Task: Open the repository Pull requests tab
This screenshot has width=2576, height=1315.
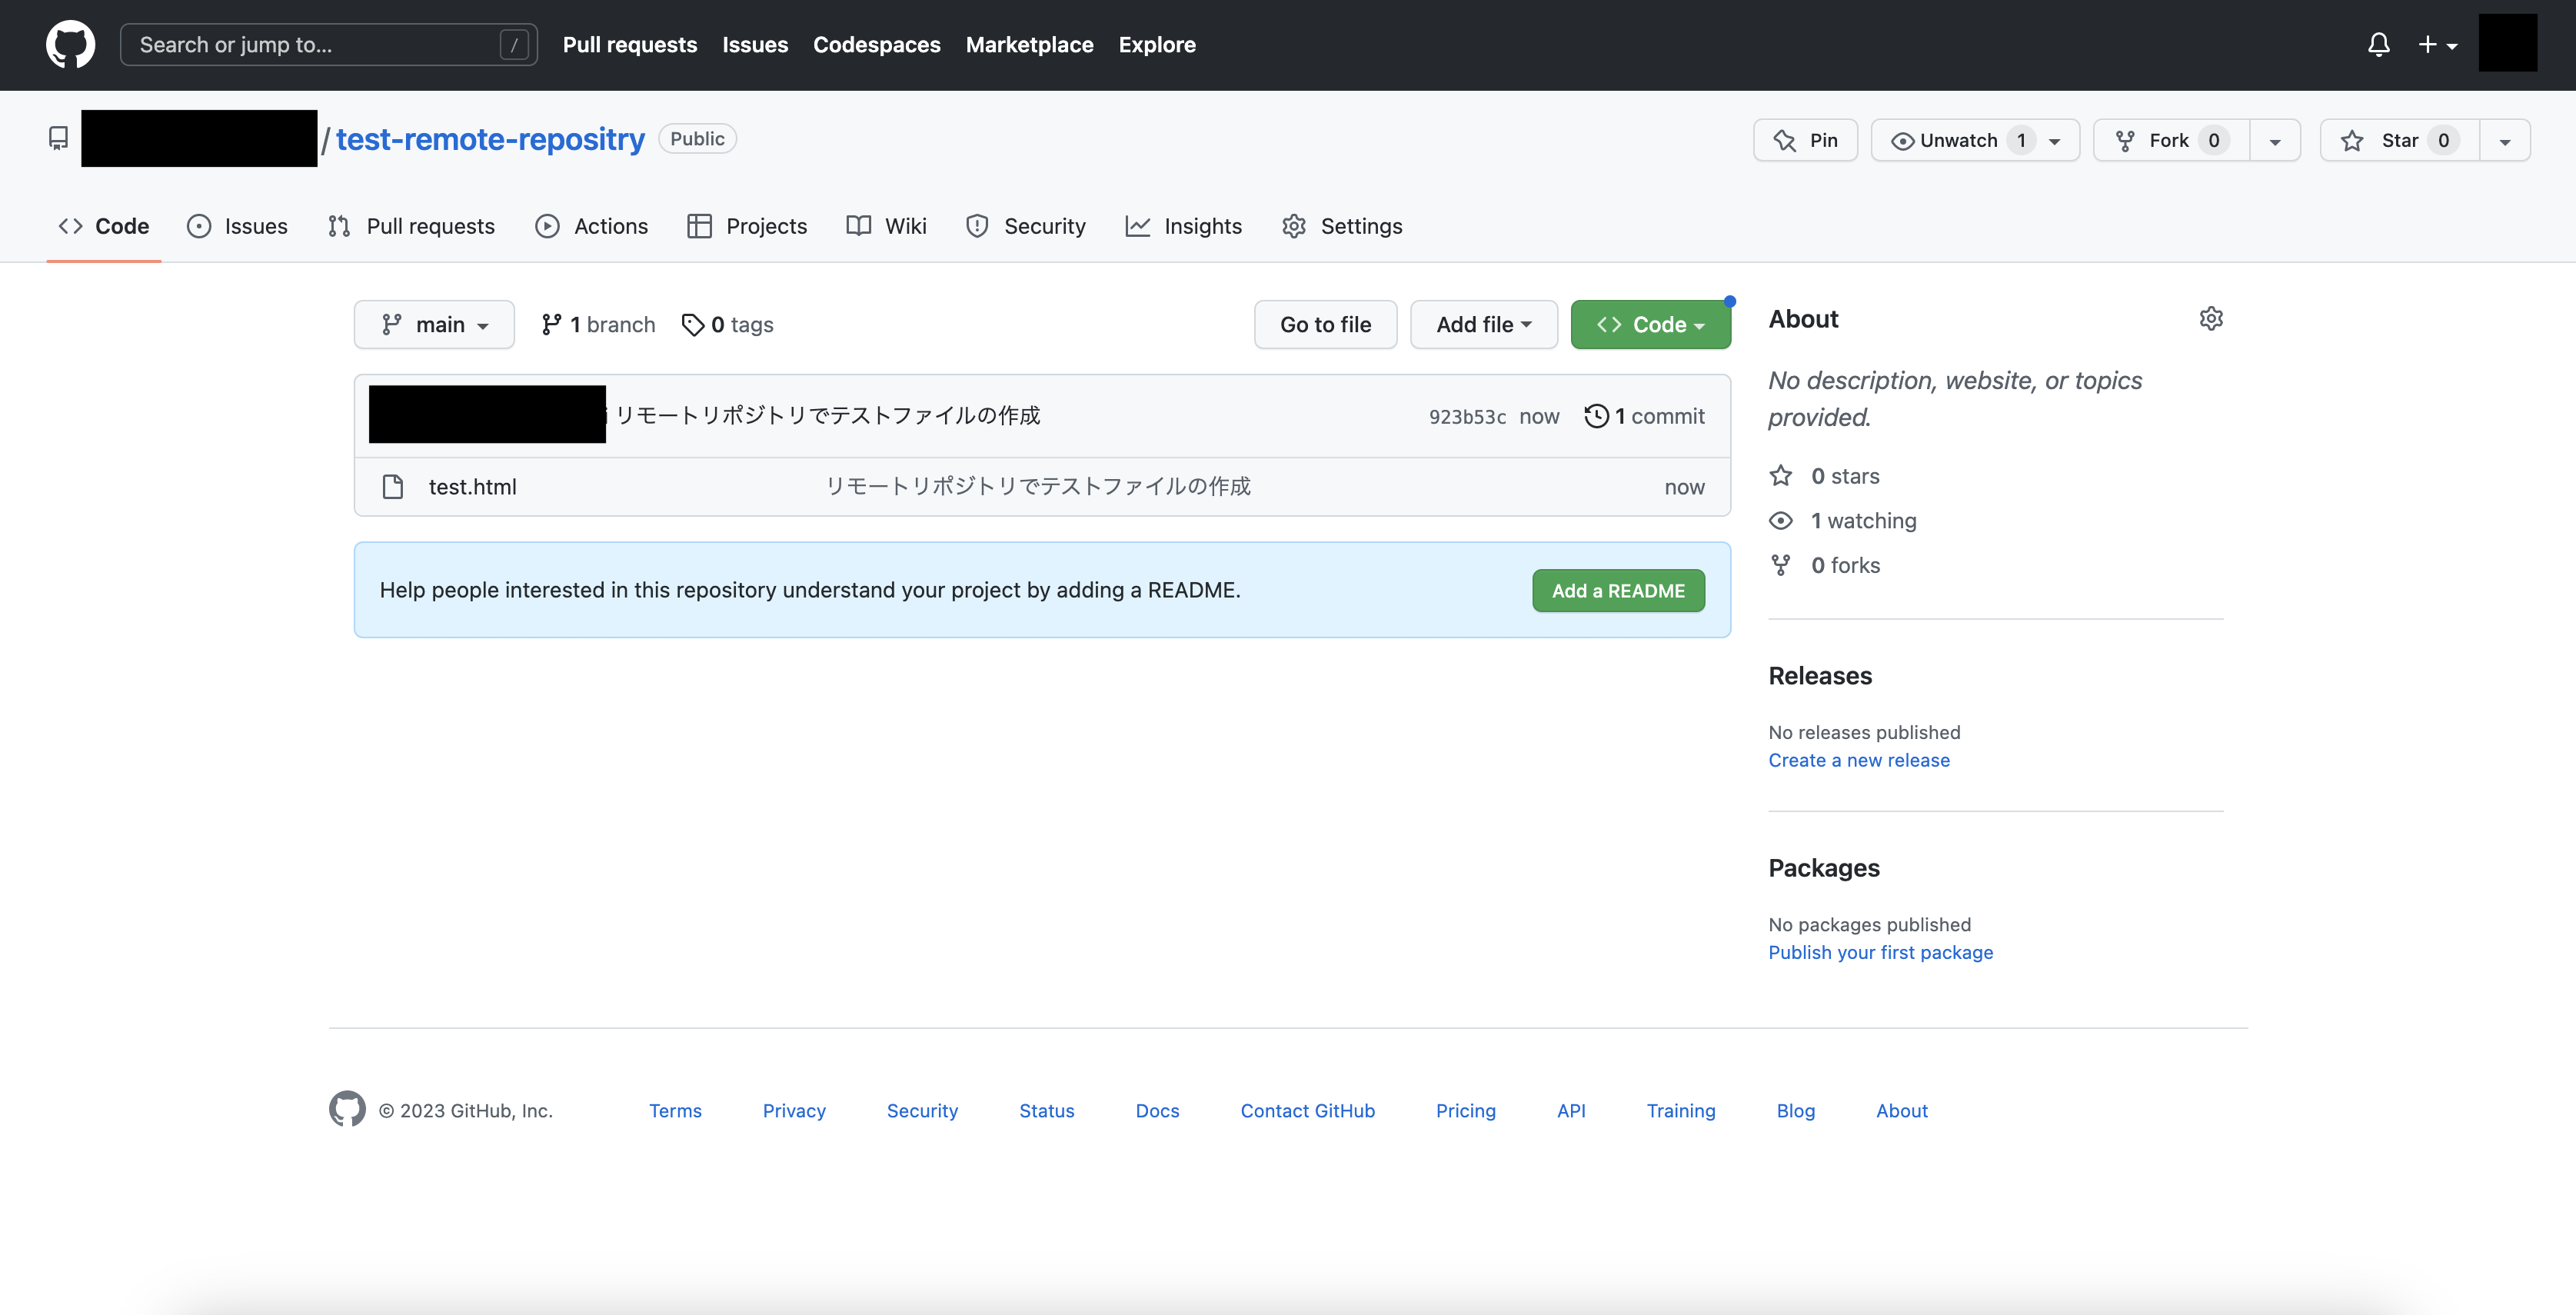Action: click(x=411, y=226)
